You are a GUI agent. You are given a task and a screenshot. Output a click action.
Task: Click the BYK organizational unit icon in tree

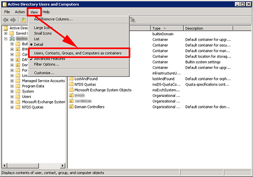[x=18, y=49]
